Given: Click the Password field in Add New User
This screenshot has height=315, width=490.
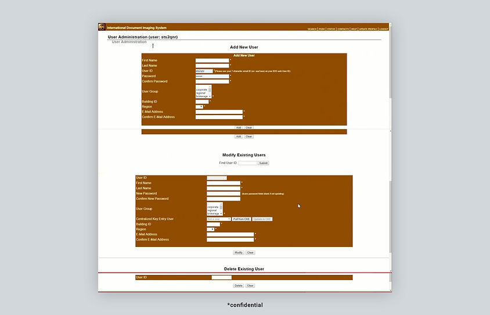Looking at the screenshot, I should click(x=212, y=76).
